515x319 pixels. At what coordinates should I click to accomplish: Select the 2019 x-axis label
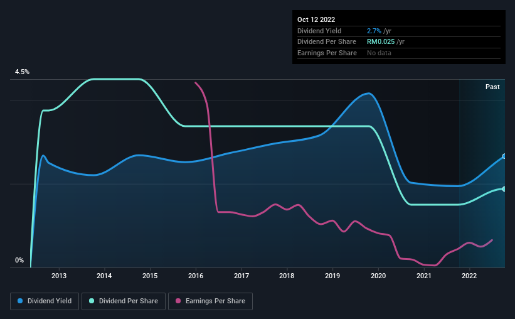332,276
